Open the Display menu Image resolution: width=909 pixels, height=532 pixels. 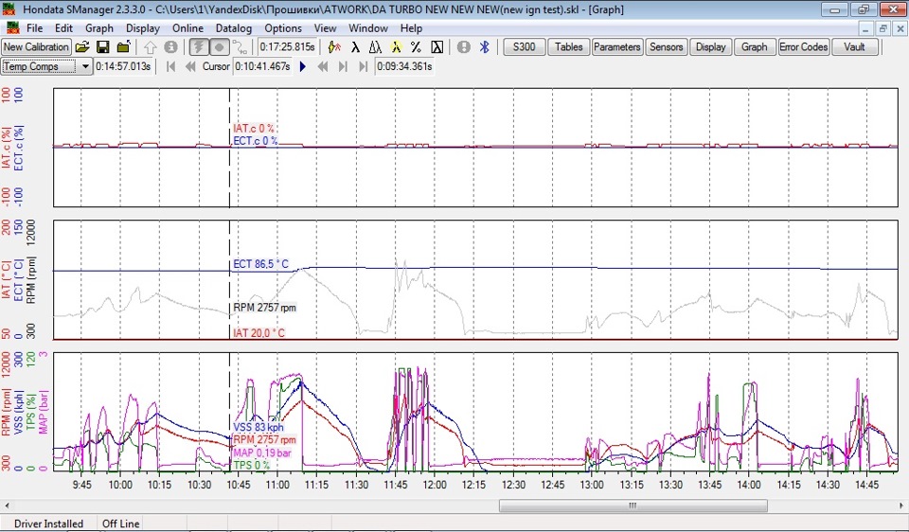pyautogui.click(x=143, y=27)
